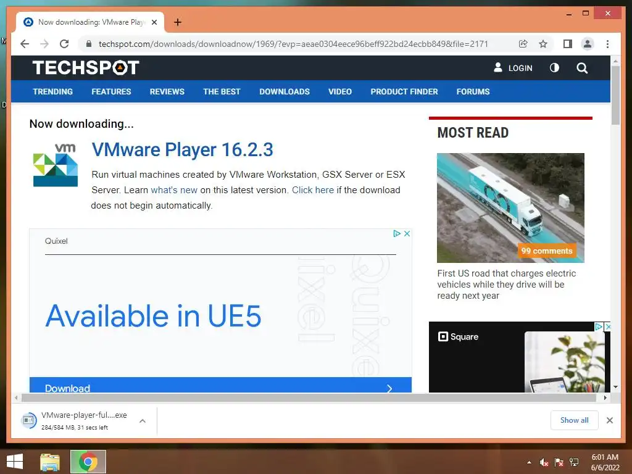Image resolution: width=632 pixels, height=474 pixels.
Task: Go to the Video section
Action: (x=340, y=91)
